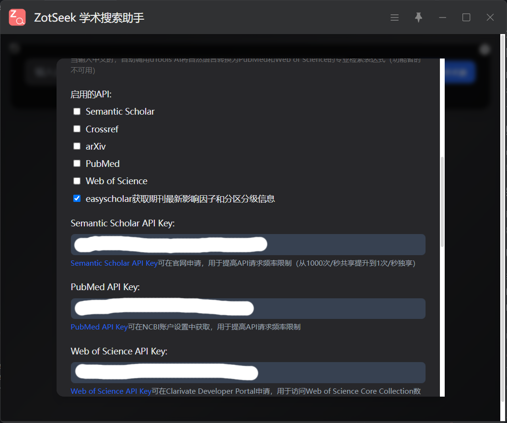Enable the Web of Science API checkbox

(77, 181)
